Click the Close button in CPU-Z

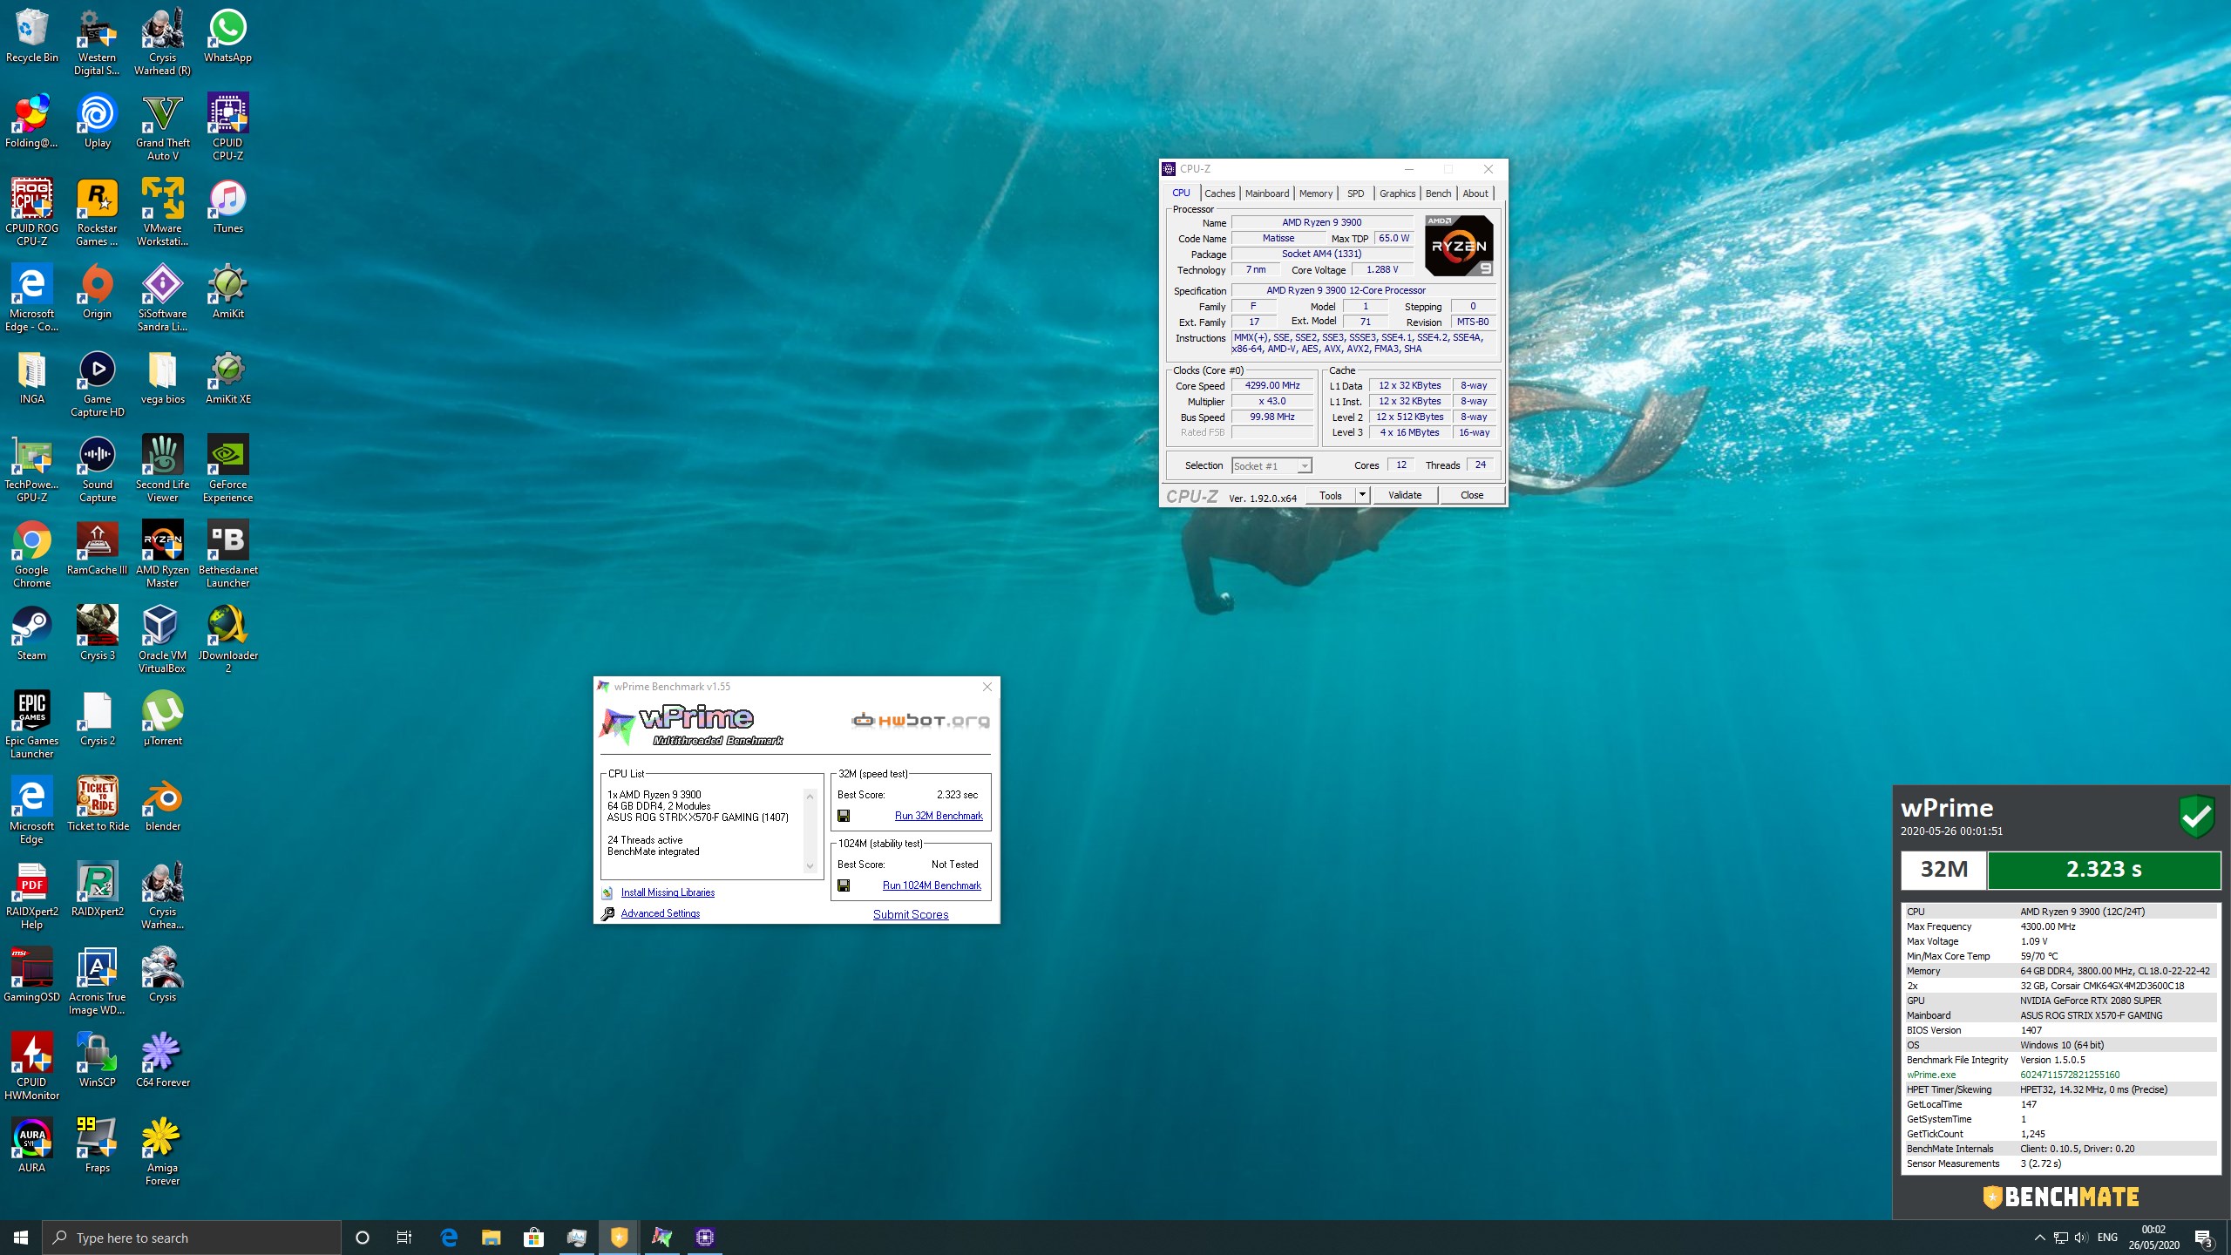pyautogui.click(x=1472, y=495)
